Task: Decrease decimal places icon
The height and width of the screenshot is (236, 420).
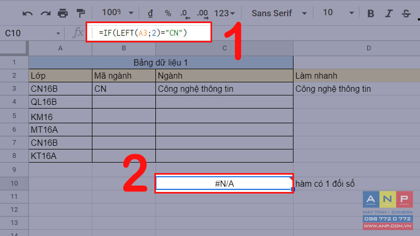Action: (x=185, y=14)
